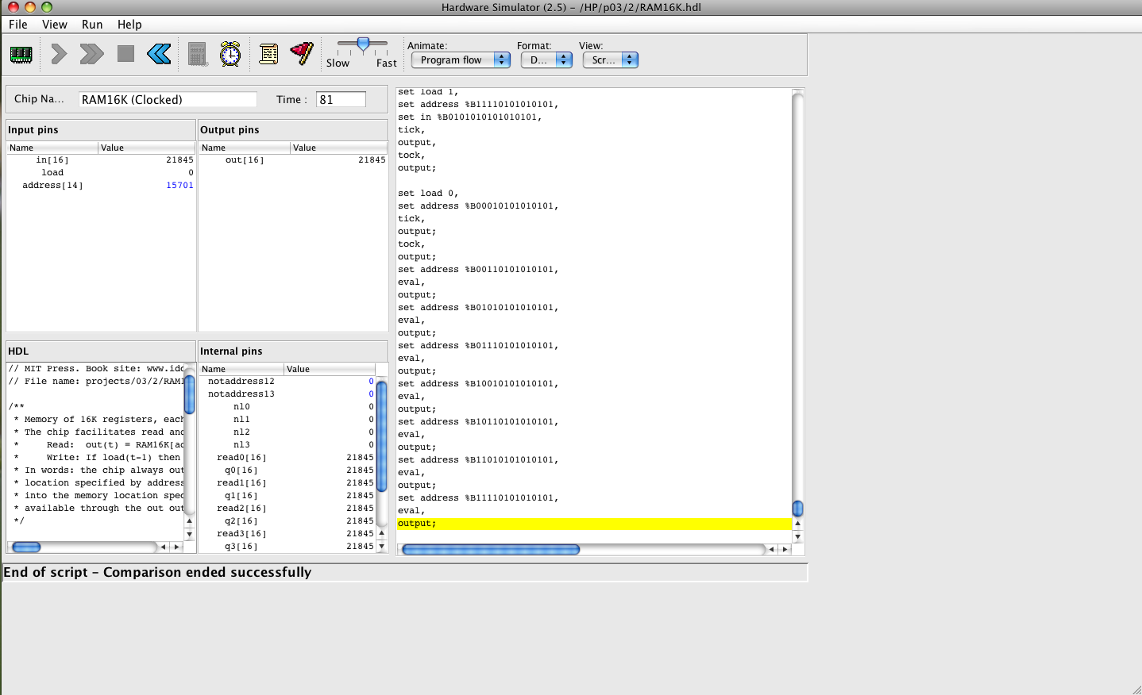Stop the simulation with Stop icon
1142x695 pixels.
click(125, 54)
